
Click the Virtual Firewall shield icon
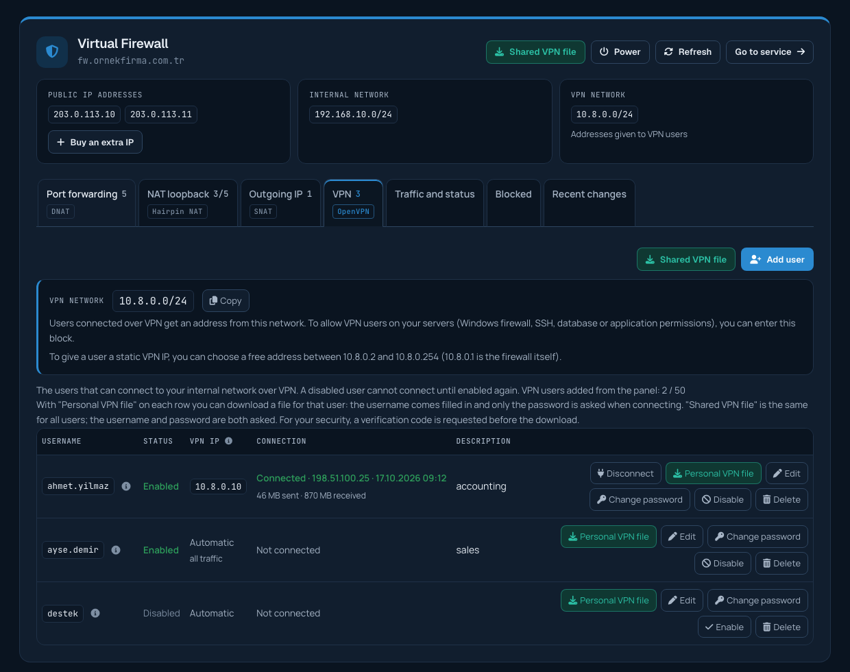click(52, 52)
